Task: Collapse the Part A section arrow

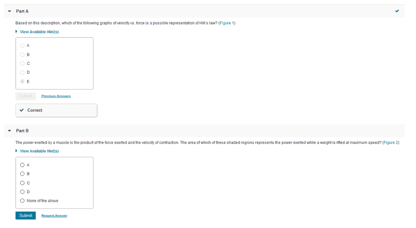Action: click(9, 11)
